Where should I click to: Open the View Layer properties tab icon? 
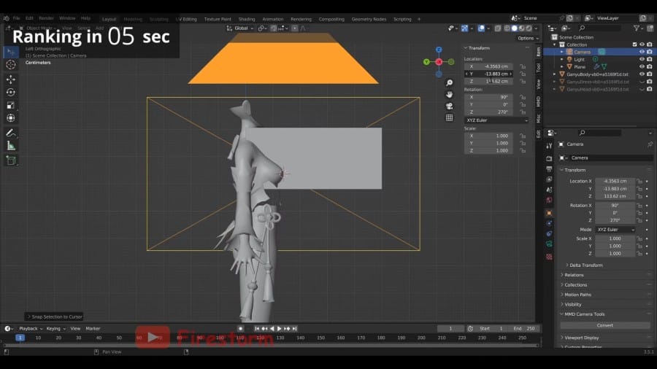(549, 179)
